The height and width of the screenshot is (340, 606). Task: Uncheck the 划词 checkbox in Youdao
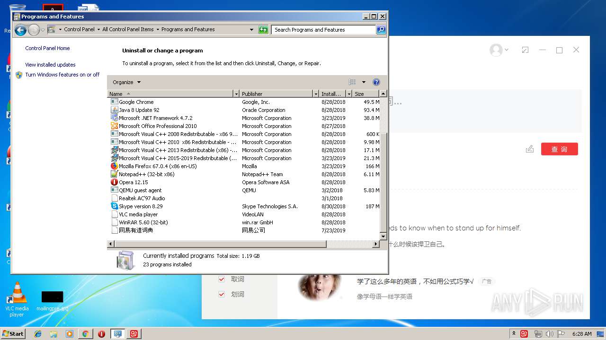coord(222,294)
